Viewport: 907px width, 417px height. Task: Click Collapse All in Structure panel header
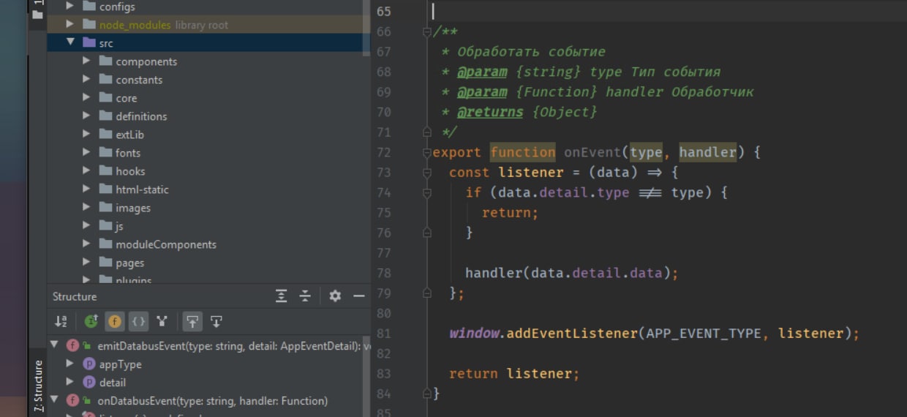tap(306, 296)
